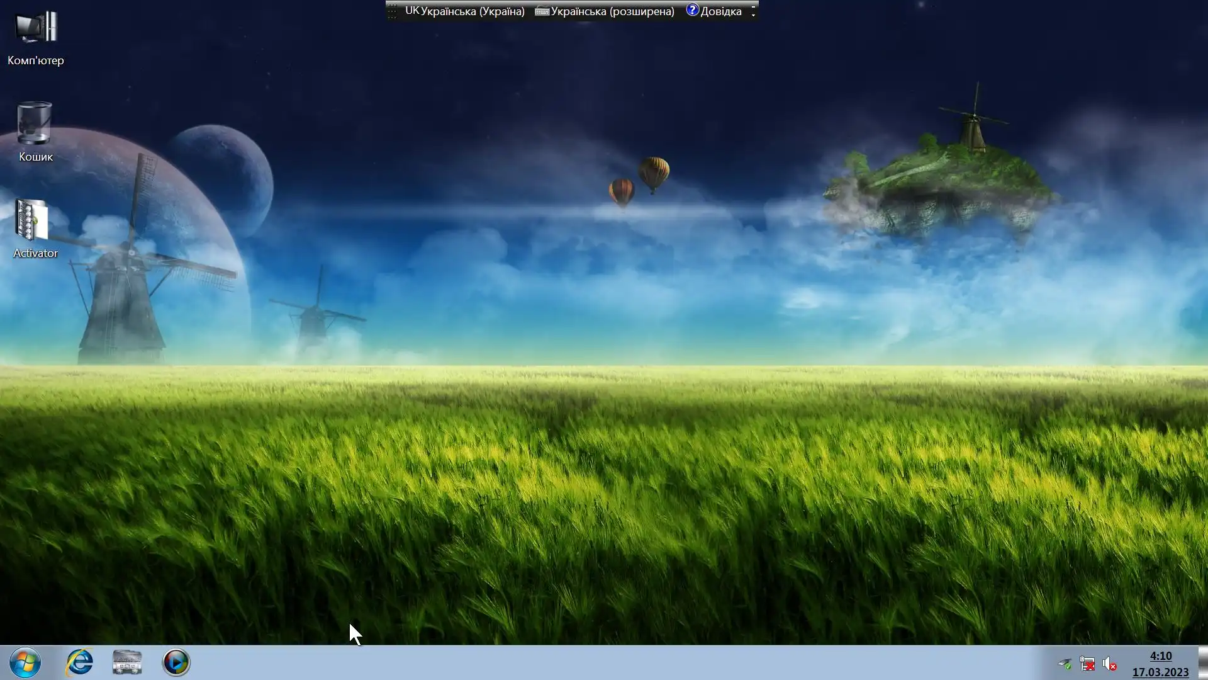Select the Кошик recycle bin icon
Viewport: 1208px width, 680px height.
[35, 123]
